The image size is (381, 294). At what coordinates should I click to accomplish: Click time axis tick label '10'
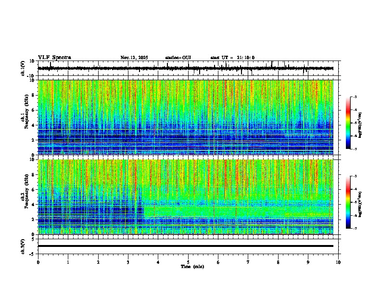tap(338, 262)
